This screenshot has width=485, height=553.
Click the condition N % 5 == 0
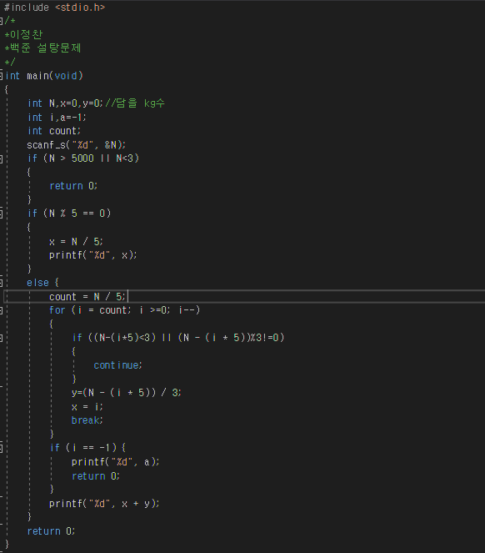[x=77, y=214]
